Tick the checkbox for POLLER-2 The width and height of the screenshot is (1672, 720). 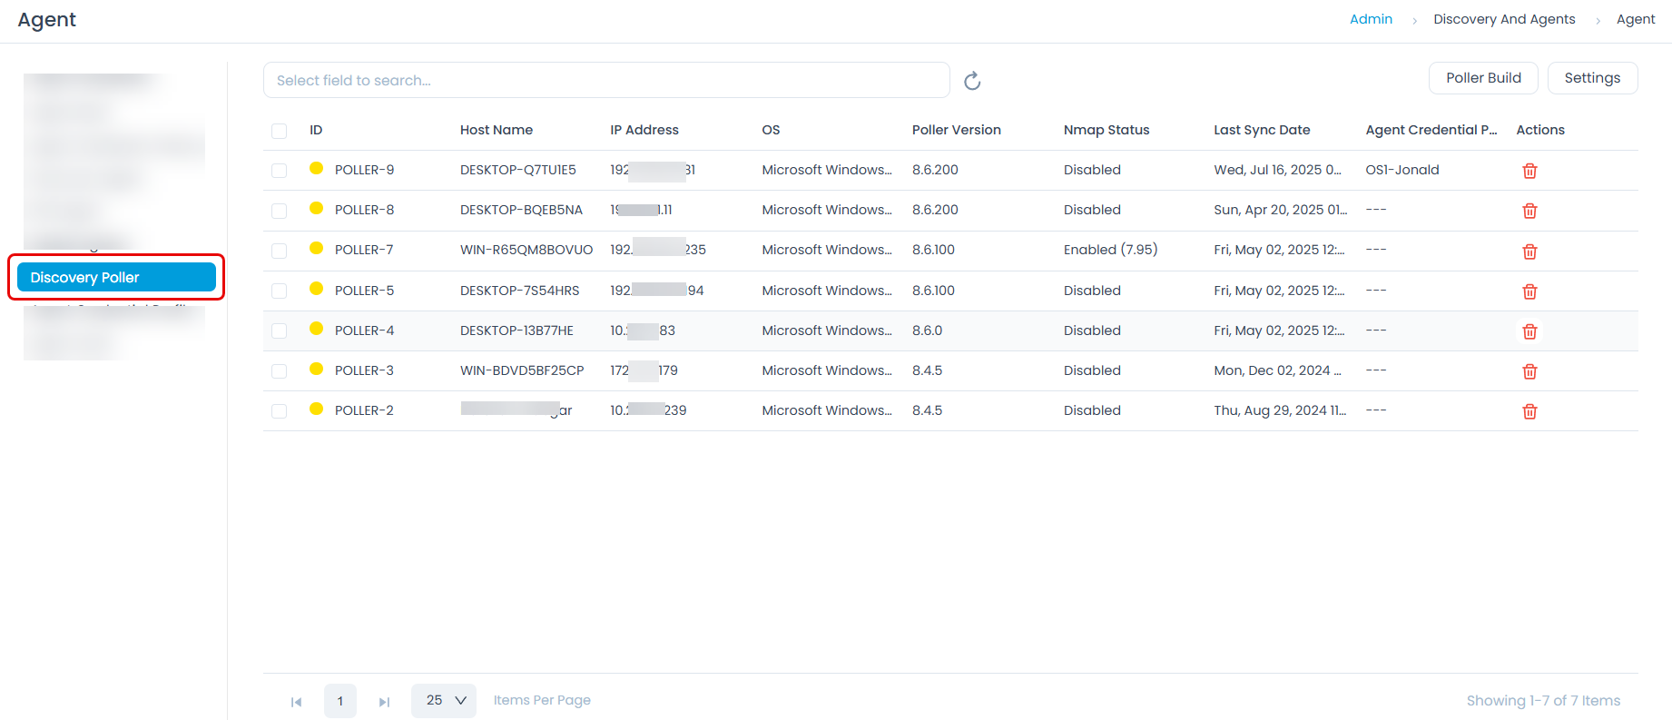[279, 411]
